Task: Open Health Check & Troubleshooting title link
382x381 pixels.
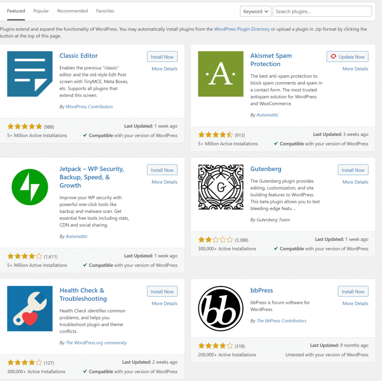Action: [83, 294]
